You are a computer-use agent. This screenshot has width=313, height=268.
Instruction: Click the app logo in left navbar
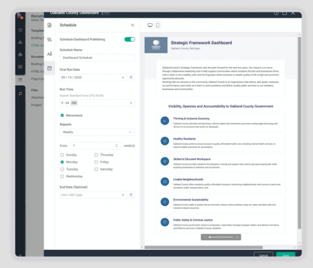pyautogui.click(x=20, y=16)
